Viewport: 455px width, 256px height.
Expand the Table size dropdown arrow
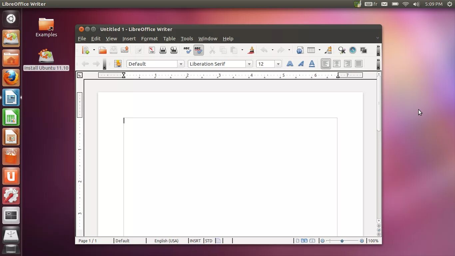click(319, 50)
